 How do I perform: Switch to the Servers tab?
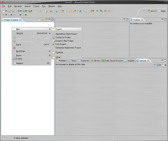[96, 61]
